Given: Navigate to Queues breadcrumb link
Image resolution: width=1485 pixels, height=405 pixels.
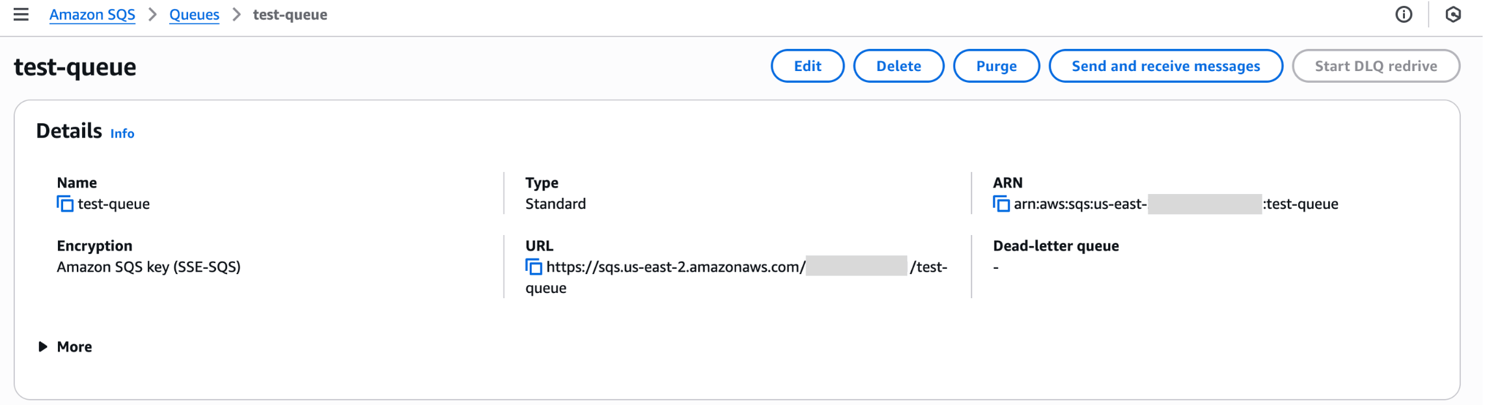Looking at the screenshot, I should [194, 14].
